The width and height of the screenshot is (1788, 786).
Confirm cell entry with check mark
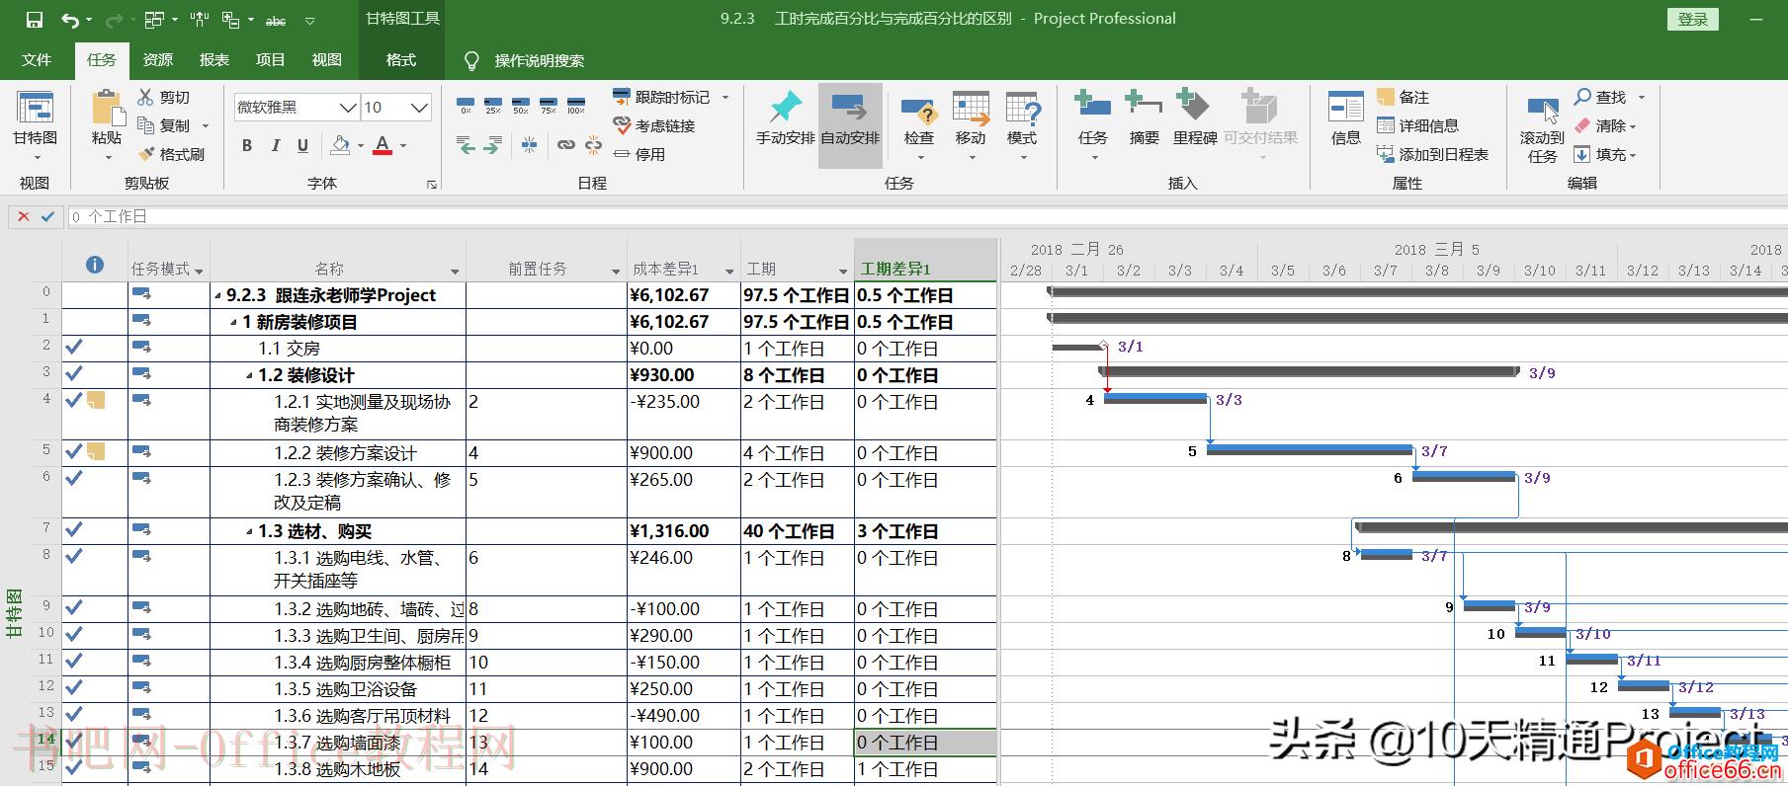coord(47,216)
